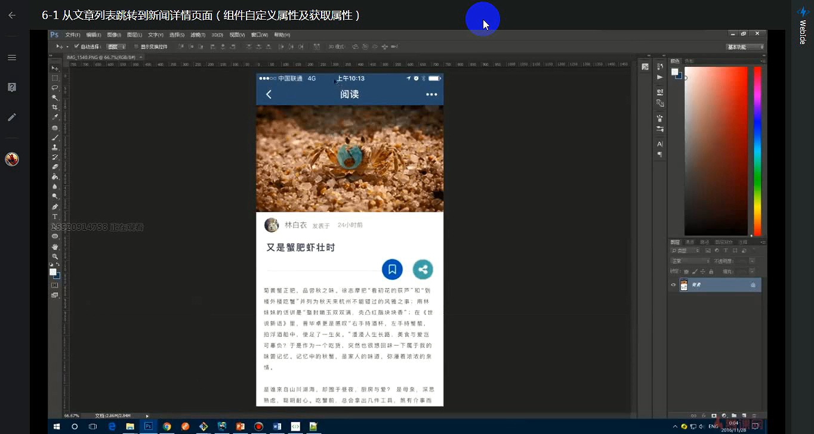Click the user avatar in left sidebar
This screenshot has height=434, width=814.
point(12,159)
